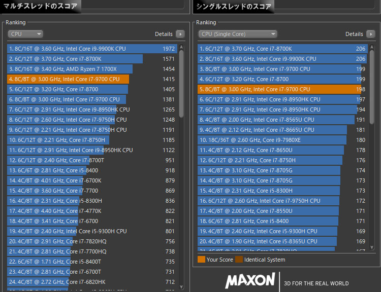Screen dimensions: 381x292
Task: Select single-core row 15 i5-8300H scoring 173
Action: [x=282, y=191]
